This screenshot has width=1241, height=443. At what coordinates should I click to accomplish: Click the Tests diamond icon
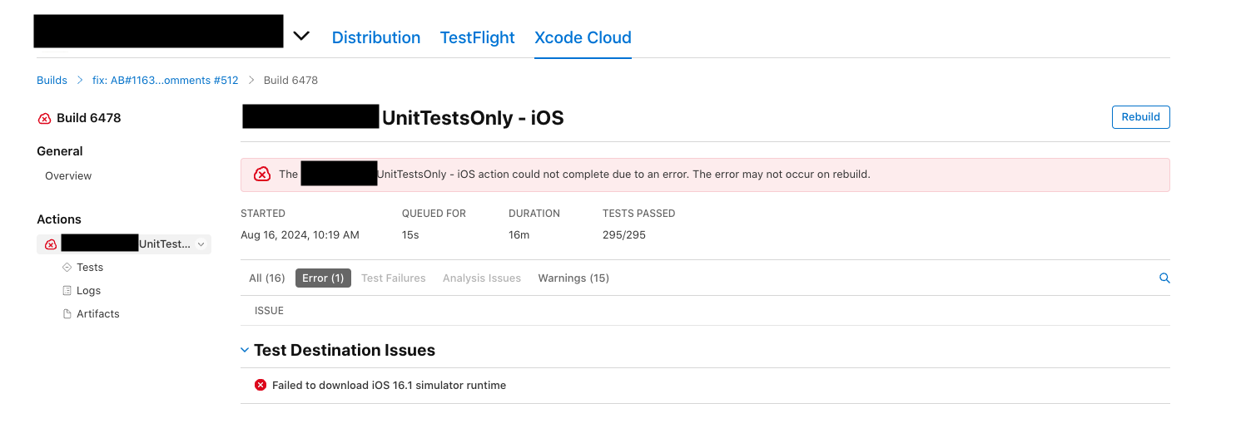(67, 268)
